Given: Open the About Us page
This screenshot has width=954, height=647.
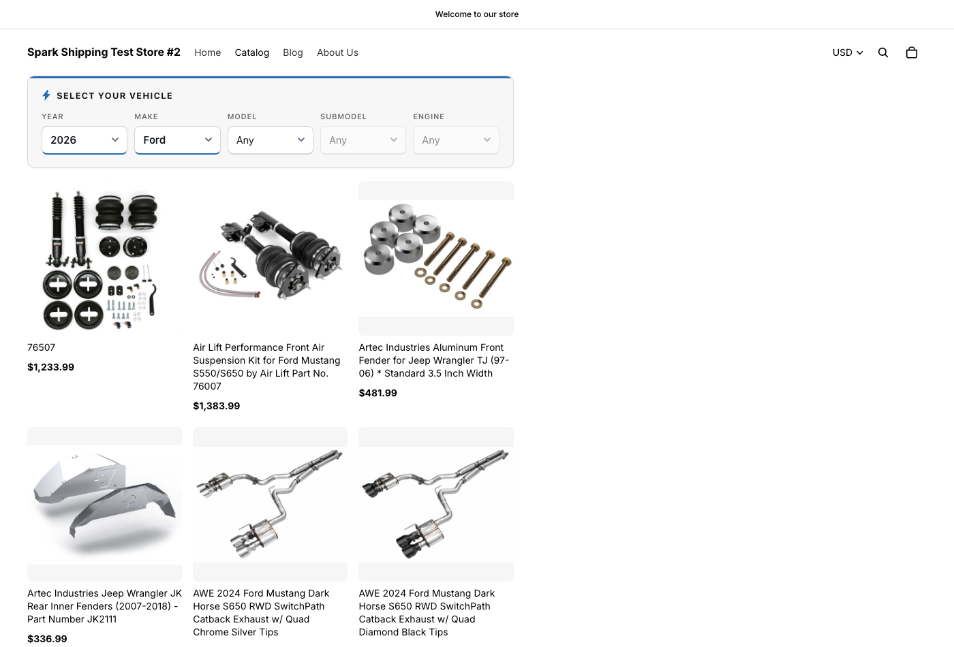Looking at the screenshot, I should tap(337, 52).
